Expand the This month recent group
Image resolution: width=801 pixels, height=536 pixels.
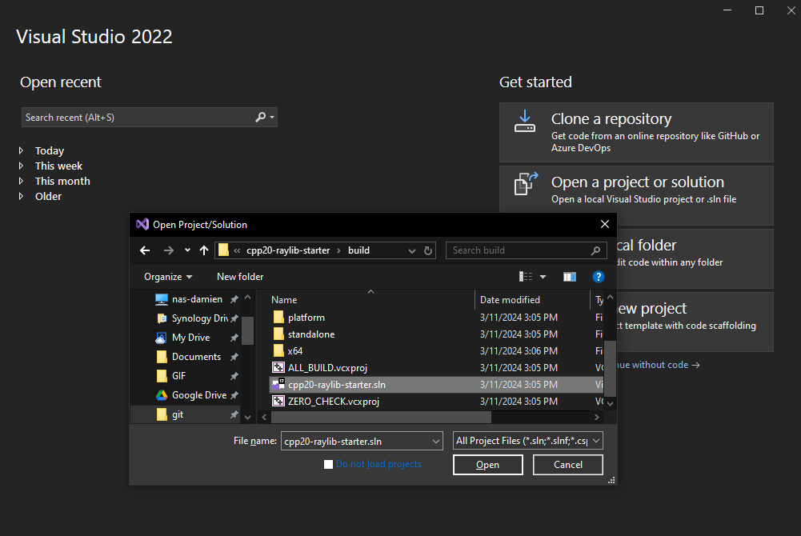click(x=21, y=182)
